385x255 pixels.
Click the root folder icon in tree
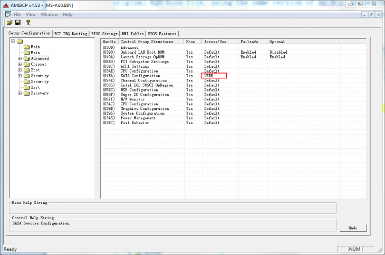20,41
